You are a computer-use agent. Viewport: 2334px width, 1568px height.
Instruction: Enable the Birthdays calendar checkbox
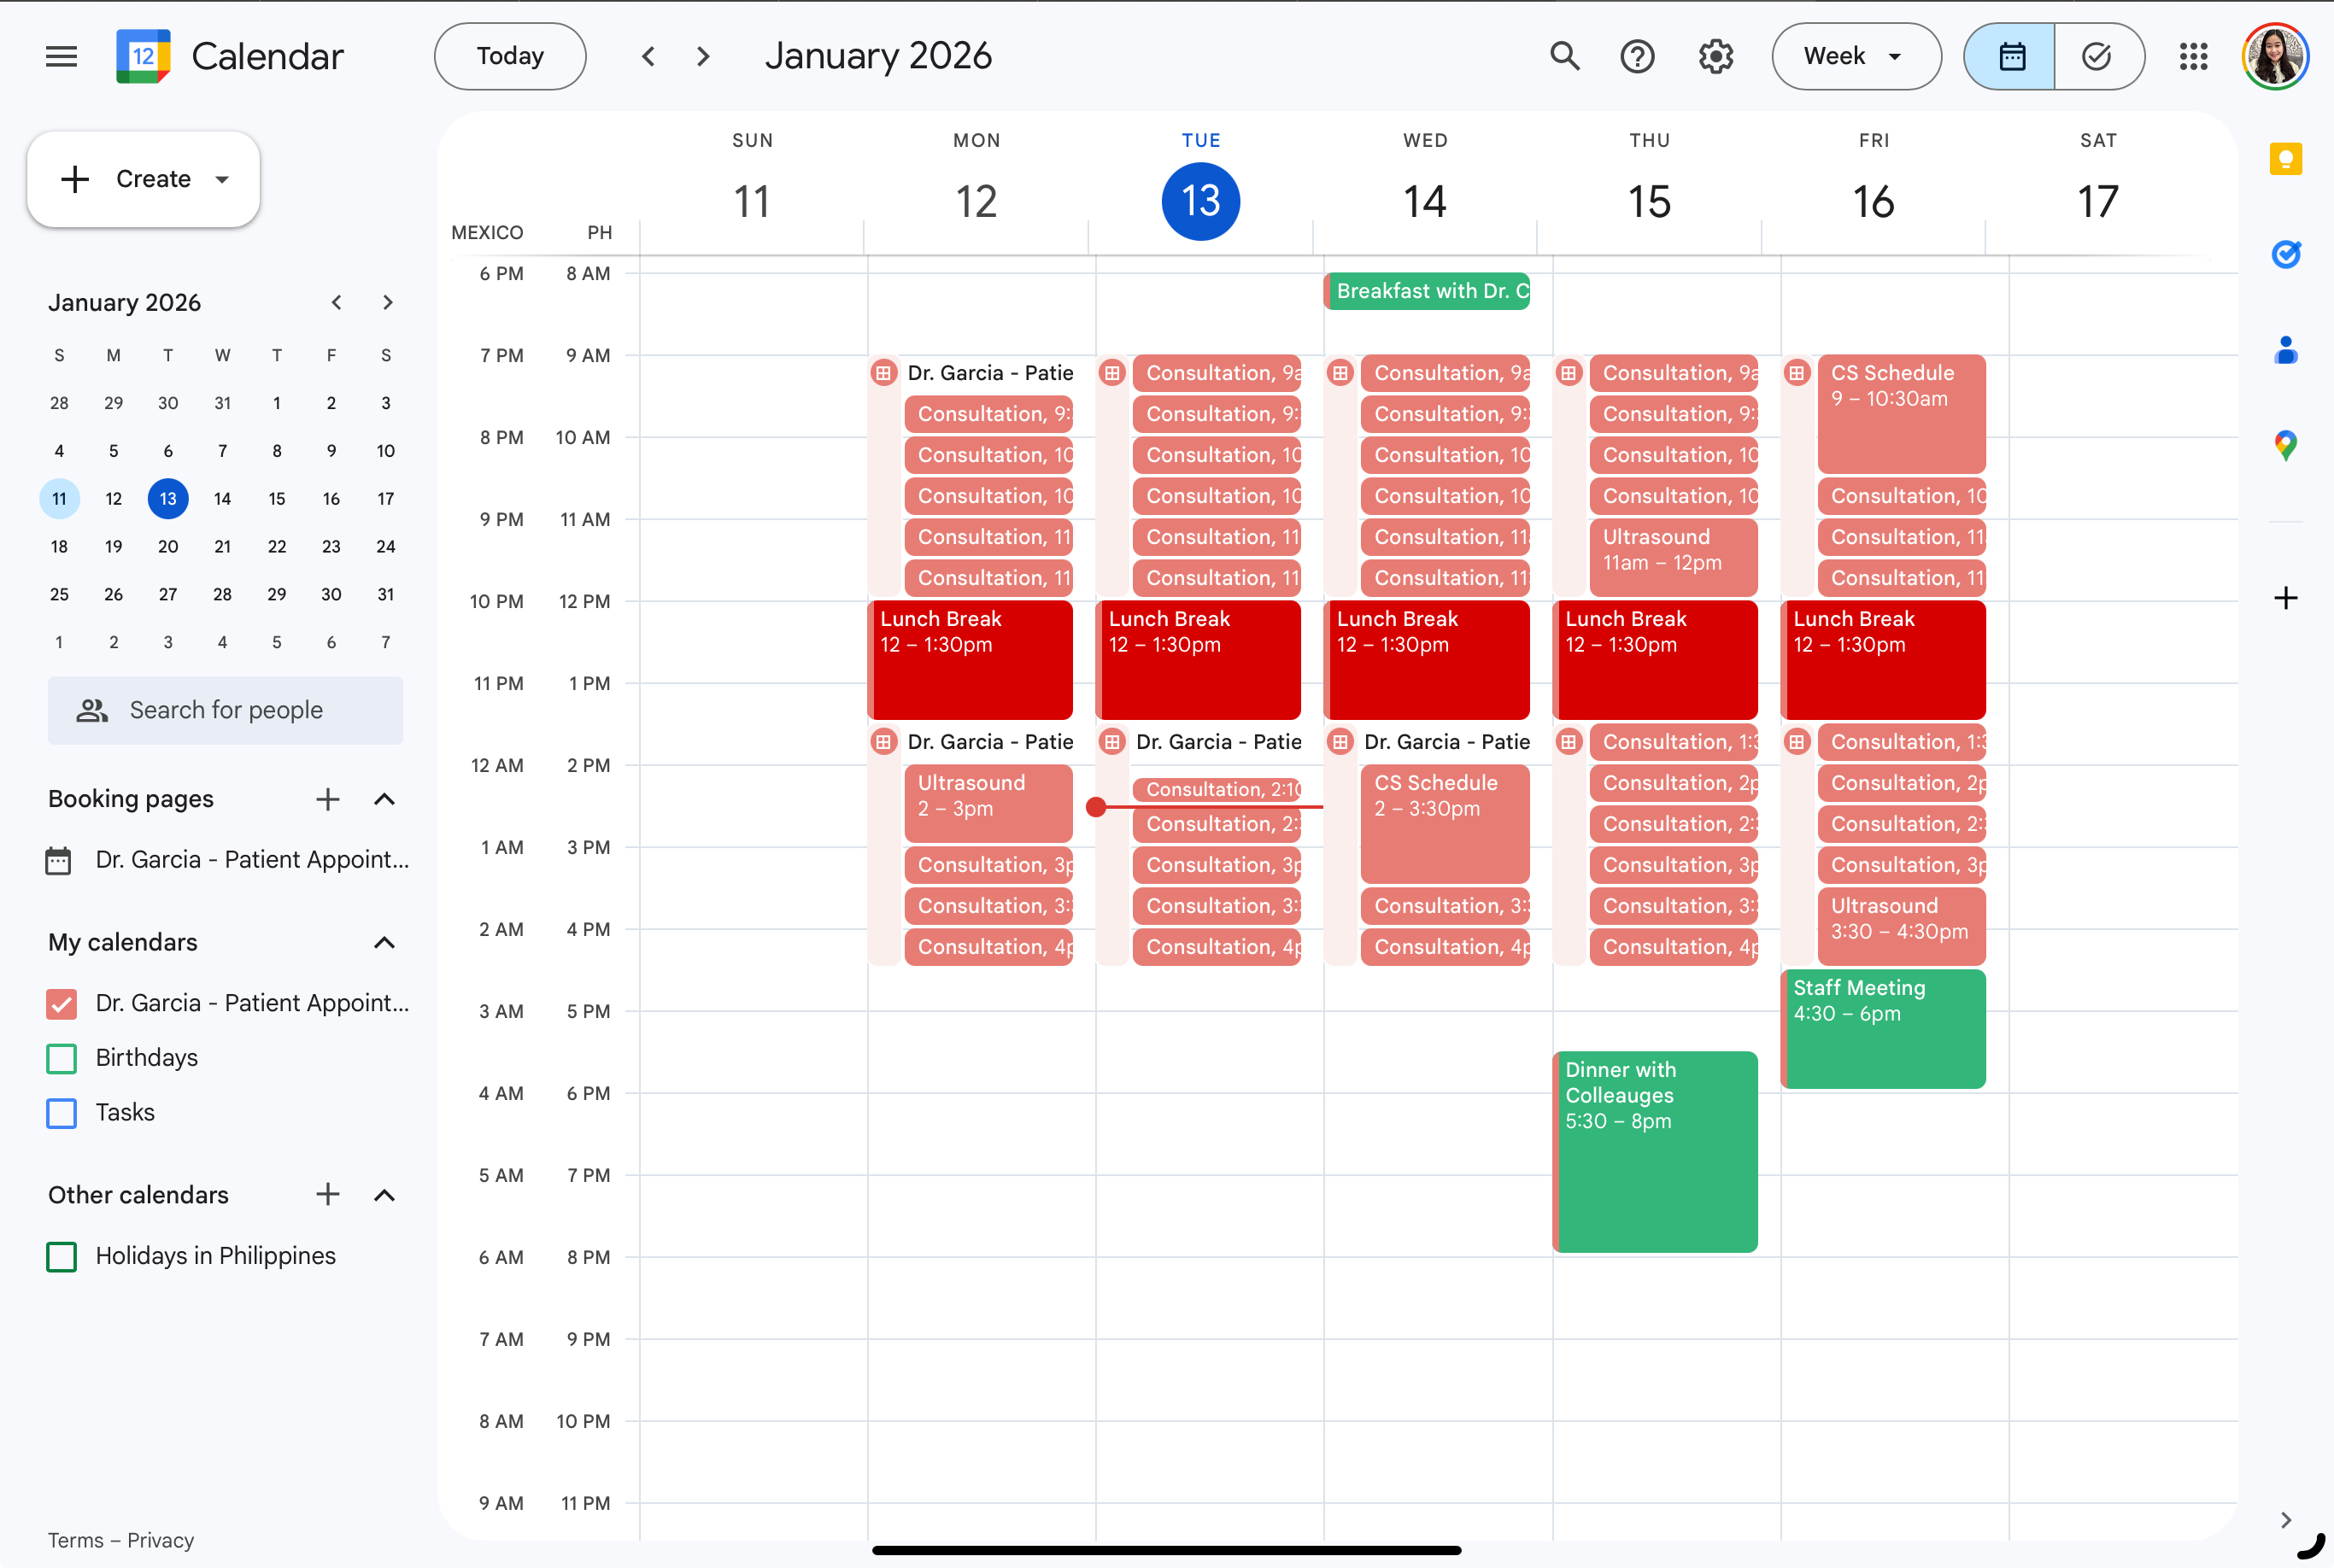[x=62, y=1058]
